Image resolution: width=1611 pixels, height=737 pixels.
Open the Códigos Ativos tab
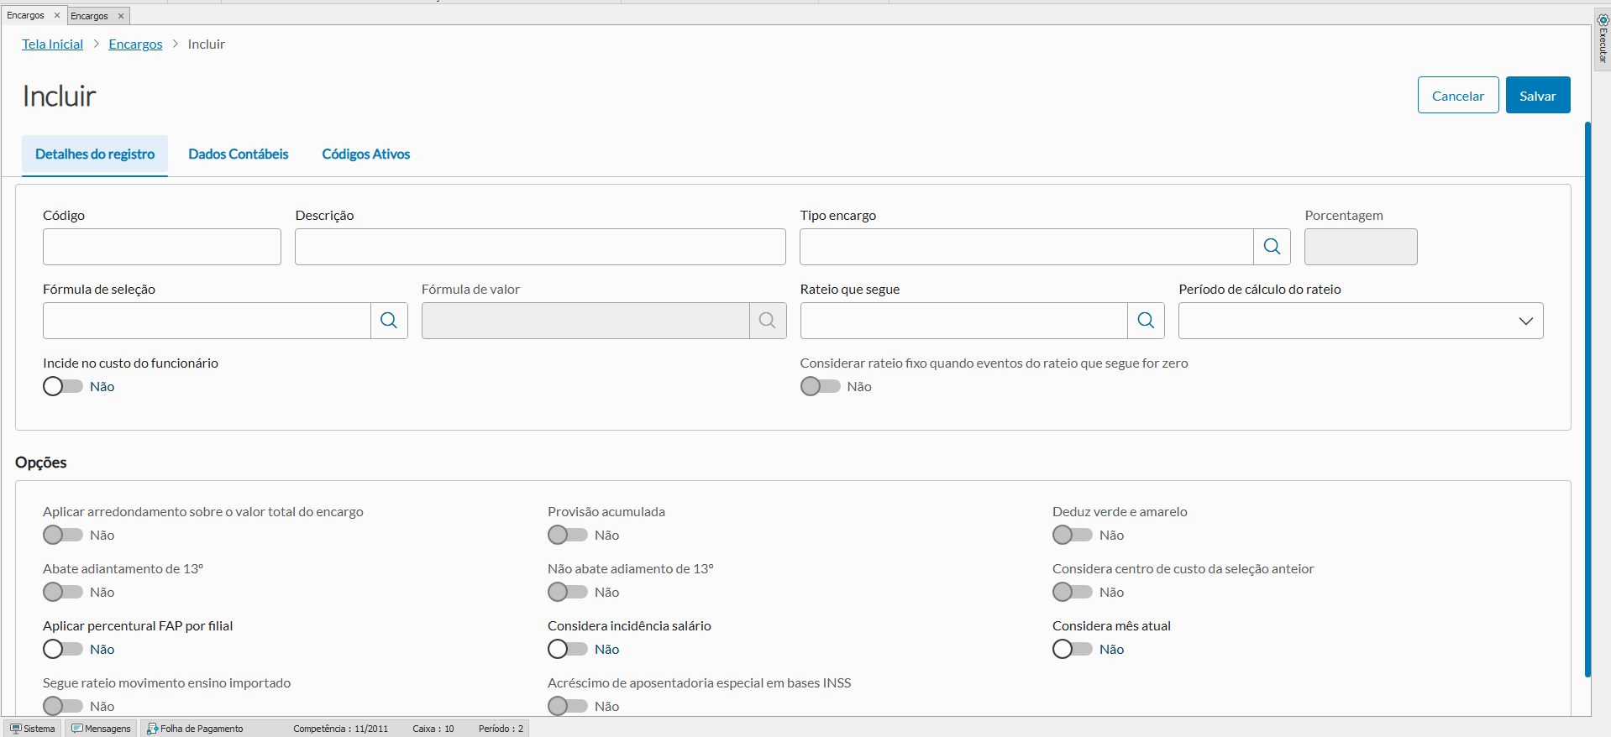coord(365,154)
